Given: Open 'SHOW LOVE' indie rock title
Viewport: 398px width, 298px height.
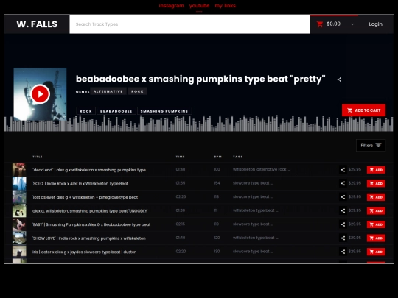Looking at the screenshot, I should click(89, 238).
